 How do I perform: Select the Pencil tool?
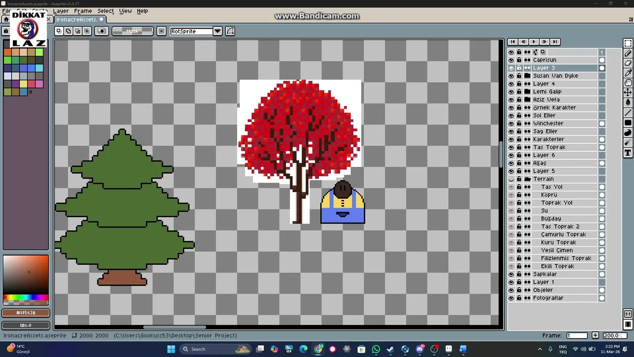click(628, 53)
